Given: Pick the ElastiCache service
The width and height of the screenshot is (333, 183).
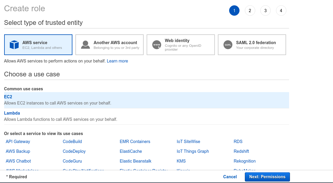Looking at the screenshot, I should [x=131, y=151].
